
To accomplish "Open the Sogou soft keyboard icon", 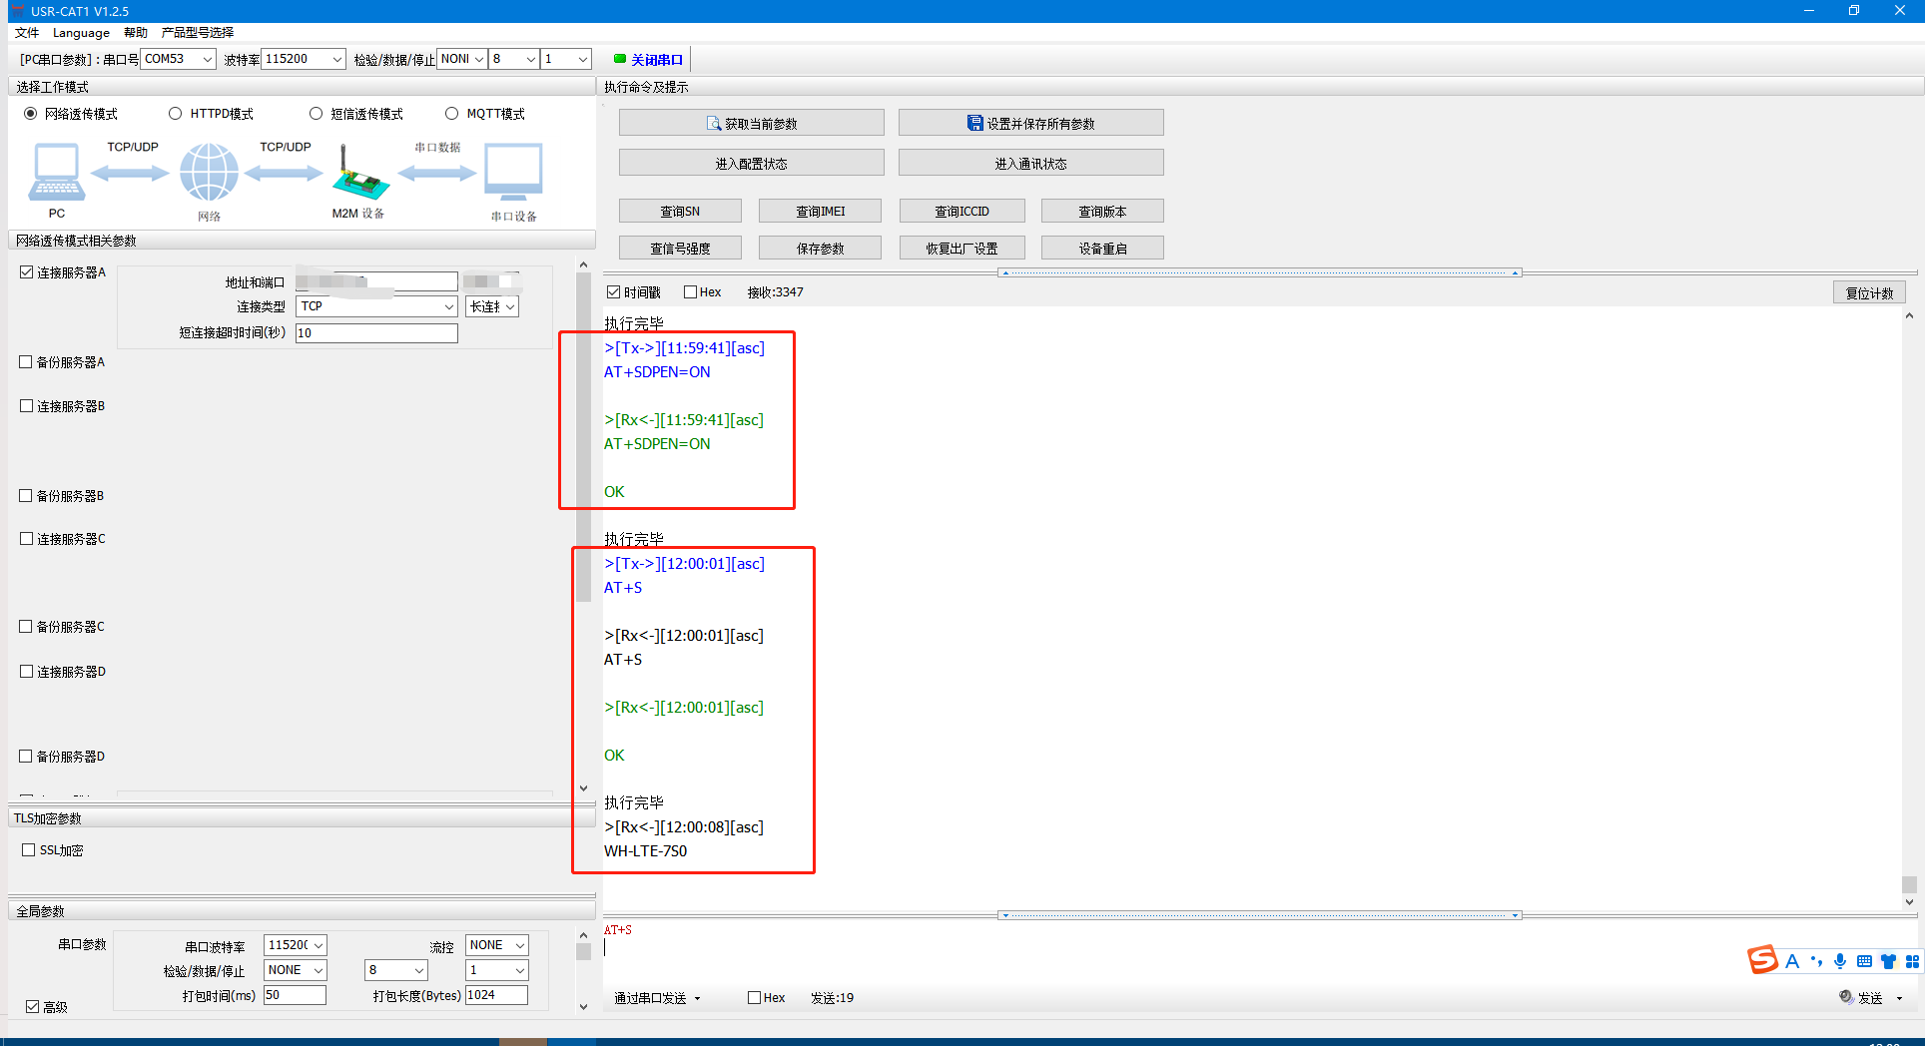I will (1864, 961).
